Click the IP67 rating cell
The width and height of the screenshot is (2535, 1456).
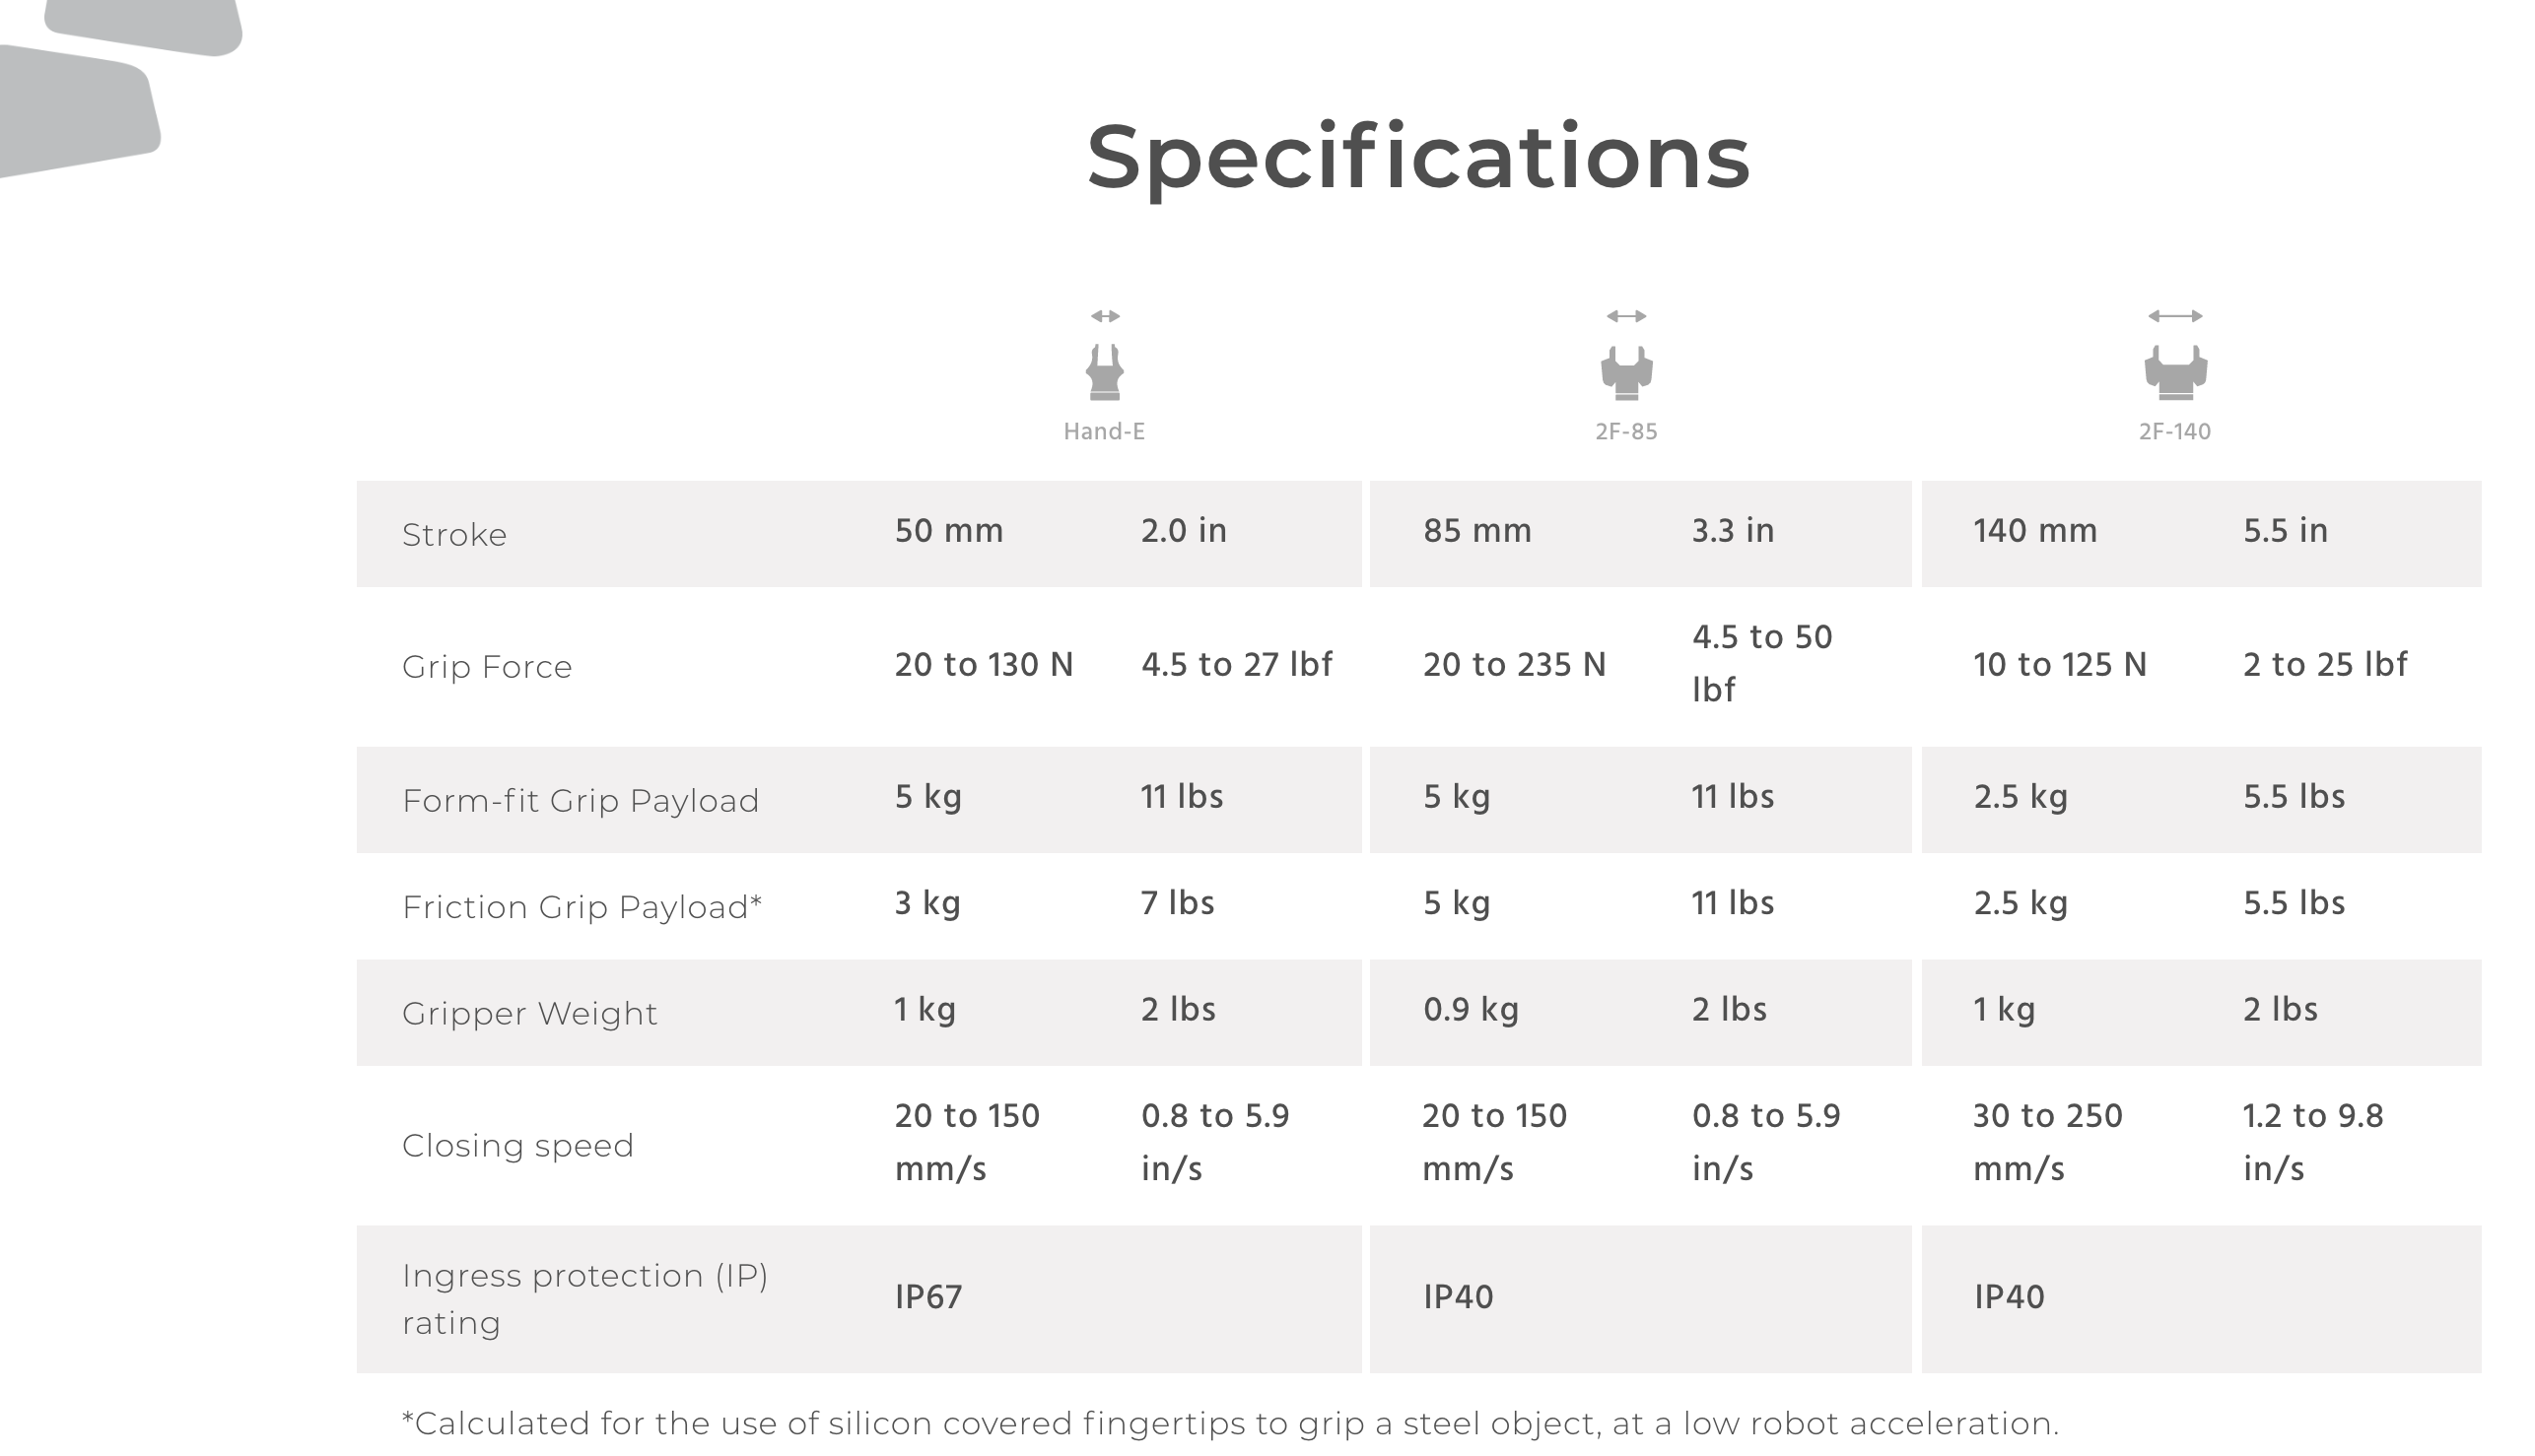[x=928, y=1297]
